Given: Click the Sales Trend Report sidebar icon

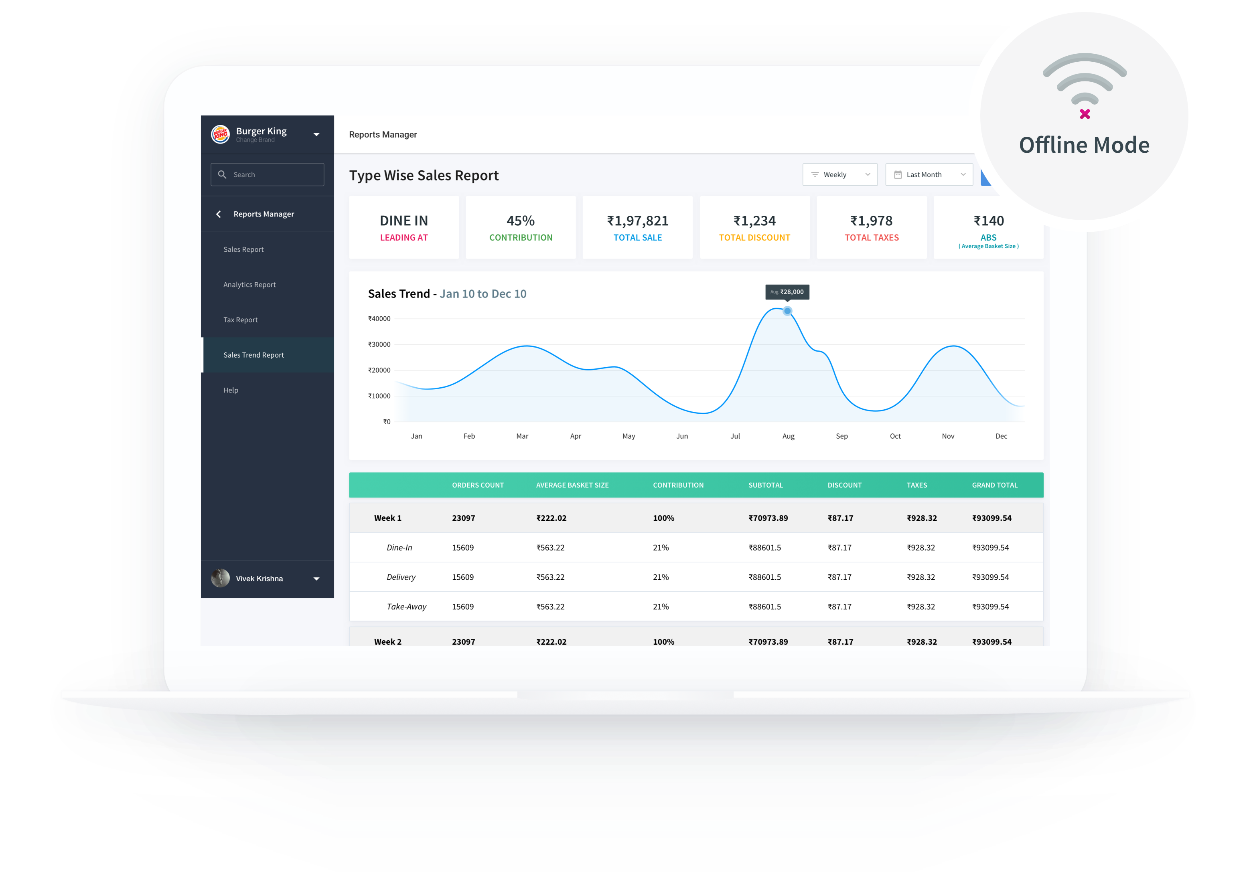Looking at the screenshot, I should point(255,354).
